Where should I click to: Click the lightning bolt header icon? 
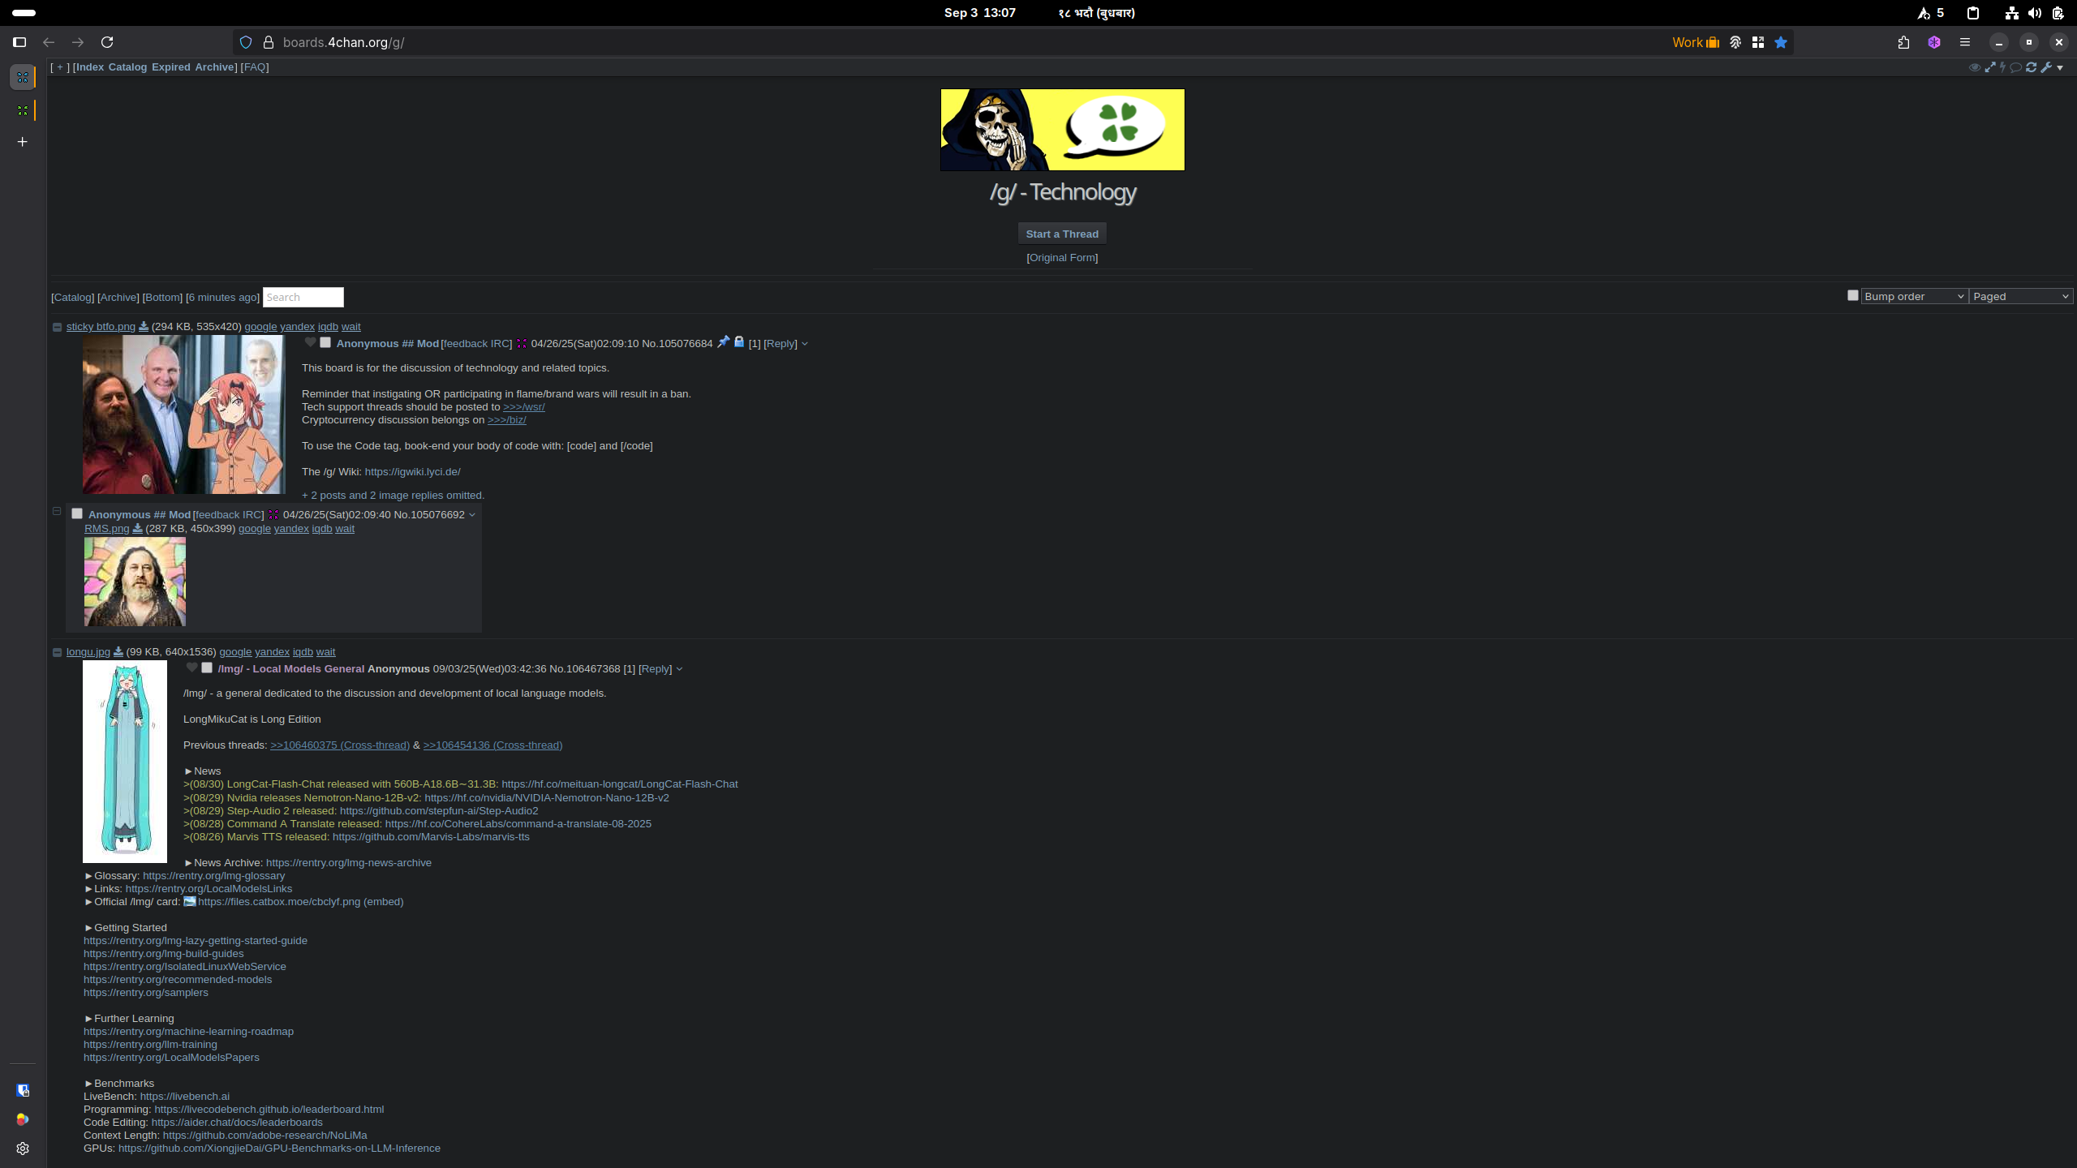point(2002,67)
